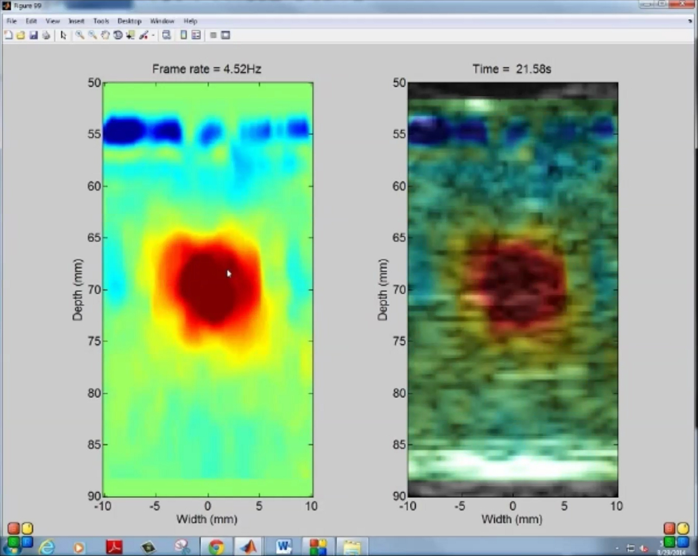Activate the Pan hand tool

click(105, 35)
